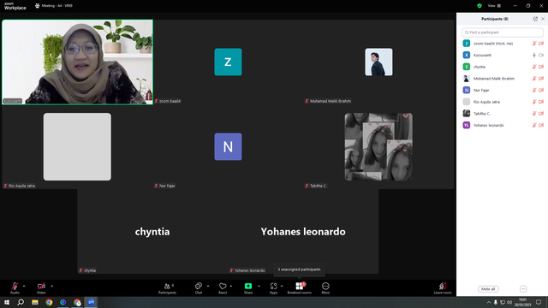Select Tabitha C. in participant list
Viewport: 548px width, 308px height.
coord(503,114)
